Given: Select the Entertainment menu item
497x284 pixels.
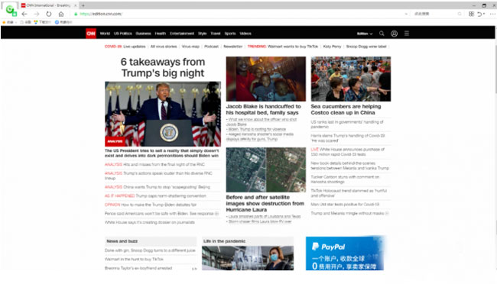Looking at the screenshot, I should coord(182,34).
